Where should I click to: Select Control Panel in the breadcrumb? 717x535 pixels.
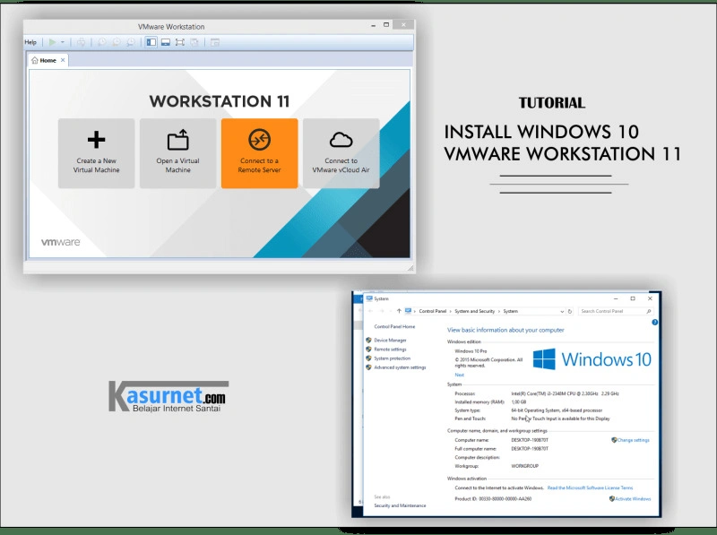(433, 311)
